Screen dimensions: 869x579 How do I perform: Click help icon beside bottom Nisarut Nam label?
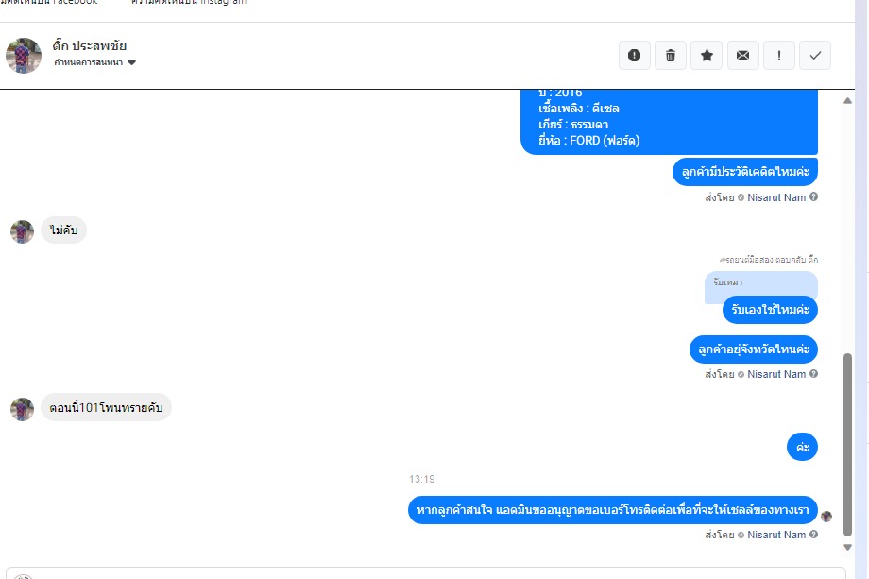[x=813, y=534]
